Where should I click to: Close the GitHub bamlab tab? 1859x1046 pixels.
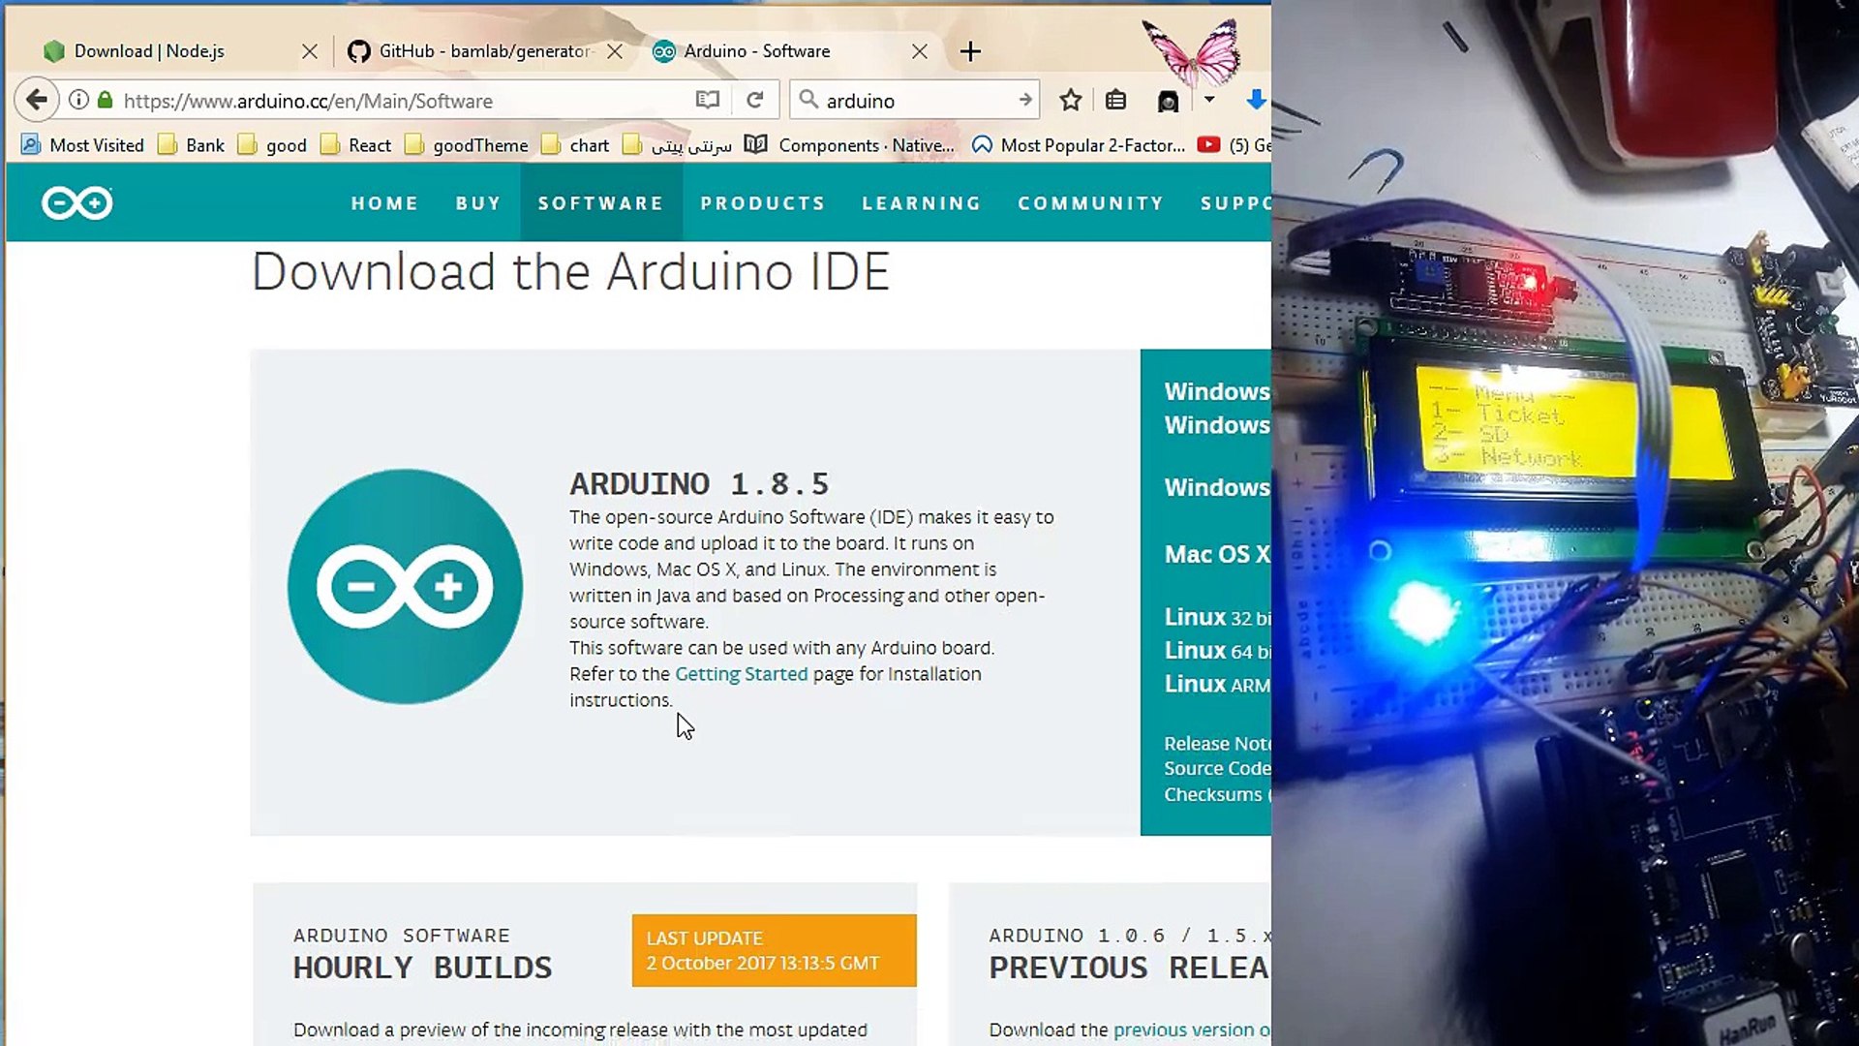(615, 51)
